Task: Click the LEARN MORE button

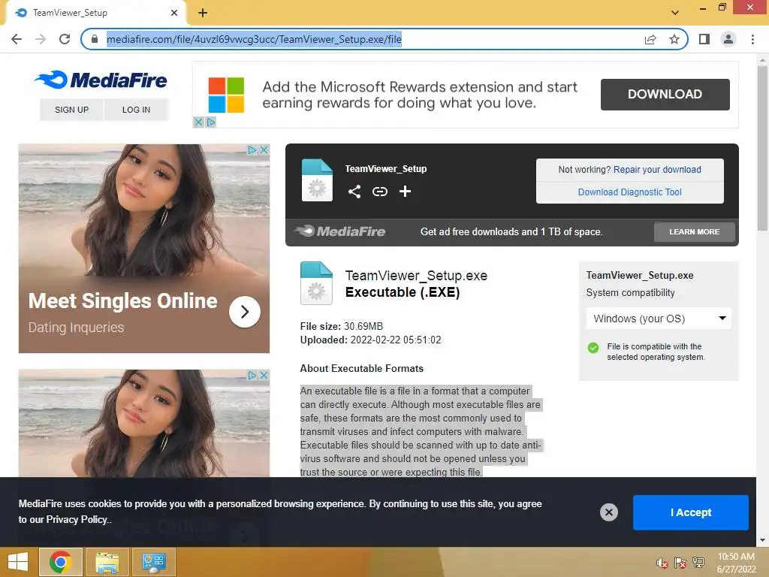Action: (x=695, y=232)
